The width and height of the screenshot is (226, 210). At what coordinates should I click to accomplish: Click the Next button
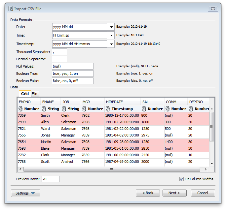click(x=174, y=193)
